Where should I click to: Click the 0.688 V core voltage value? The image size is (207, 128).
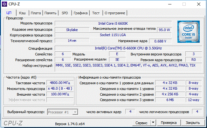tap(160, 41)
